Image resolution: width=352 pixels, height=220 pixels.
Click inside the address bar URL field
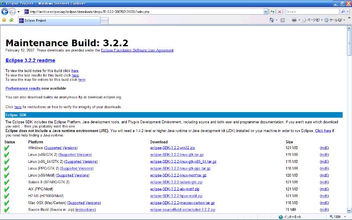point(143,12)
